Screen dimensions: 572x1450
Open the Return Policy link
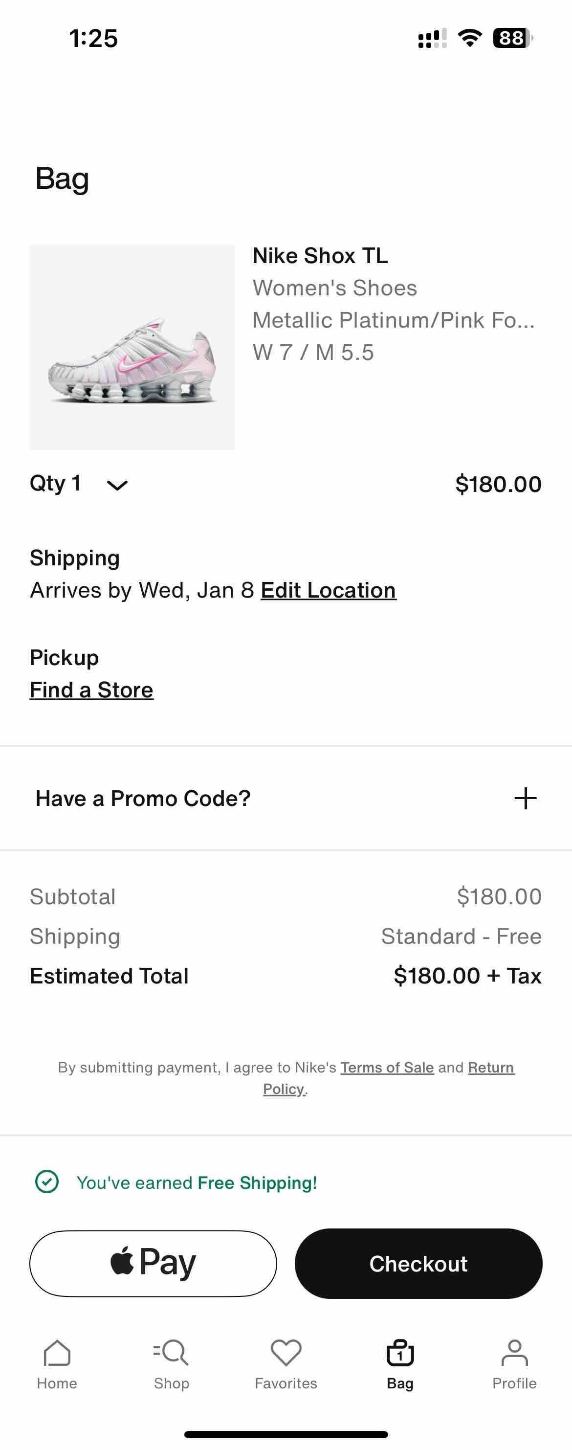click(389, 1078)
